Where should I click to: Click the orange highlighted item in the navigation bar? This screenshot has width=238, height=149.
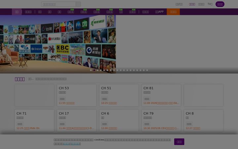click(x=173, y=12)
